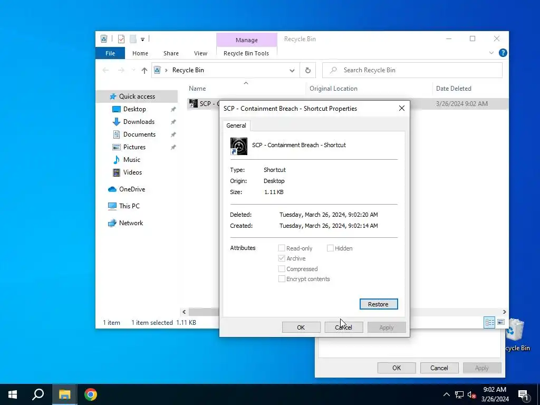Open the Recycle Bin Tools tab
This screenshot has width=540, height=405.
pos(246,53)
